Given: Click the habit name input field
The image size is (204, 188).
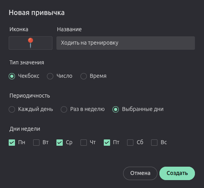Looking at the screenshot, I should (x=125, y=43).
